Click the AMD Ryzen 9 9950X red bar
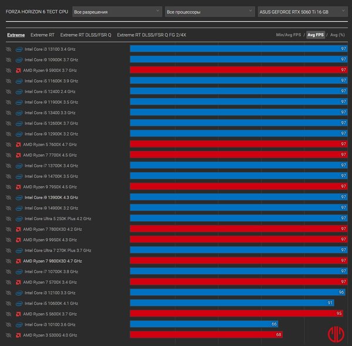Image resolution: width=352 pixels, height=346 pixels. pyautogui.click(x=238, y=239)
